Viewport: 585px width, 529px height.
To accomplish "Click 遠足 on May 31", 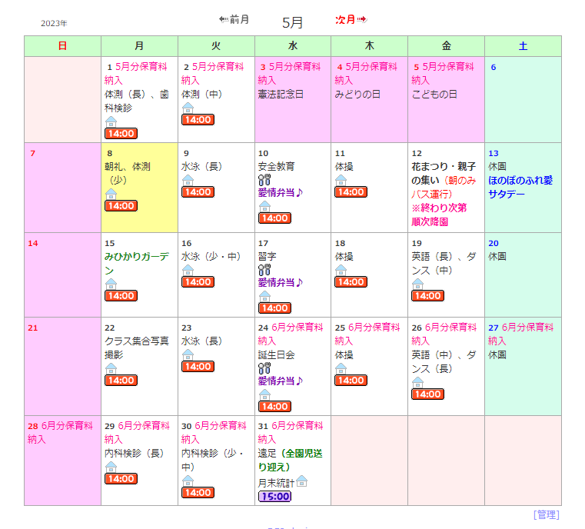I will [x=267, y=454].
